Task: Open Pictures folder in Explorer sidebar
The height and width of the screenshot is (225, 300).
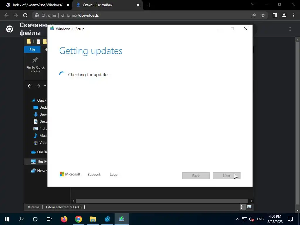Action: click(40, 129)
